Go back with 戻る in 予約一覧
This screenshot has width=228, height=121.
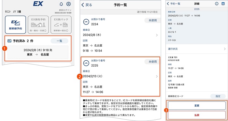click(87, 5)
